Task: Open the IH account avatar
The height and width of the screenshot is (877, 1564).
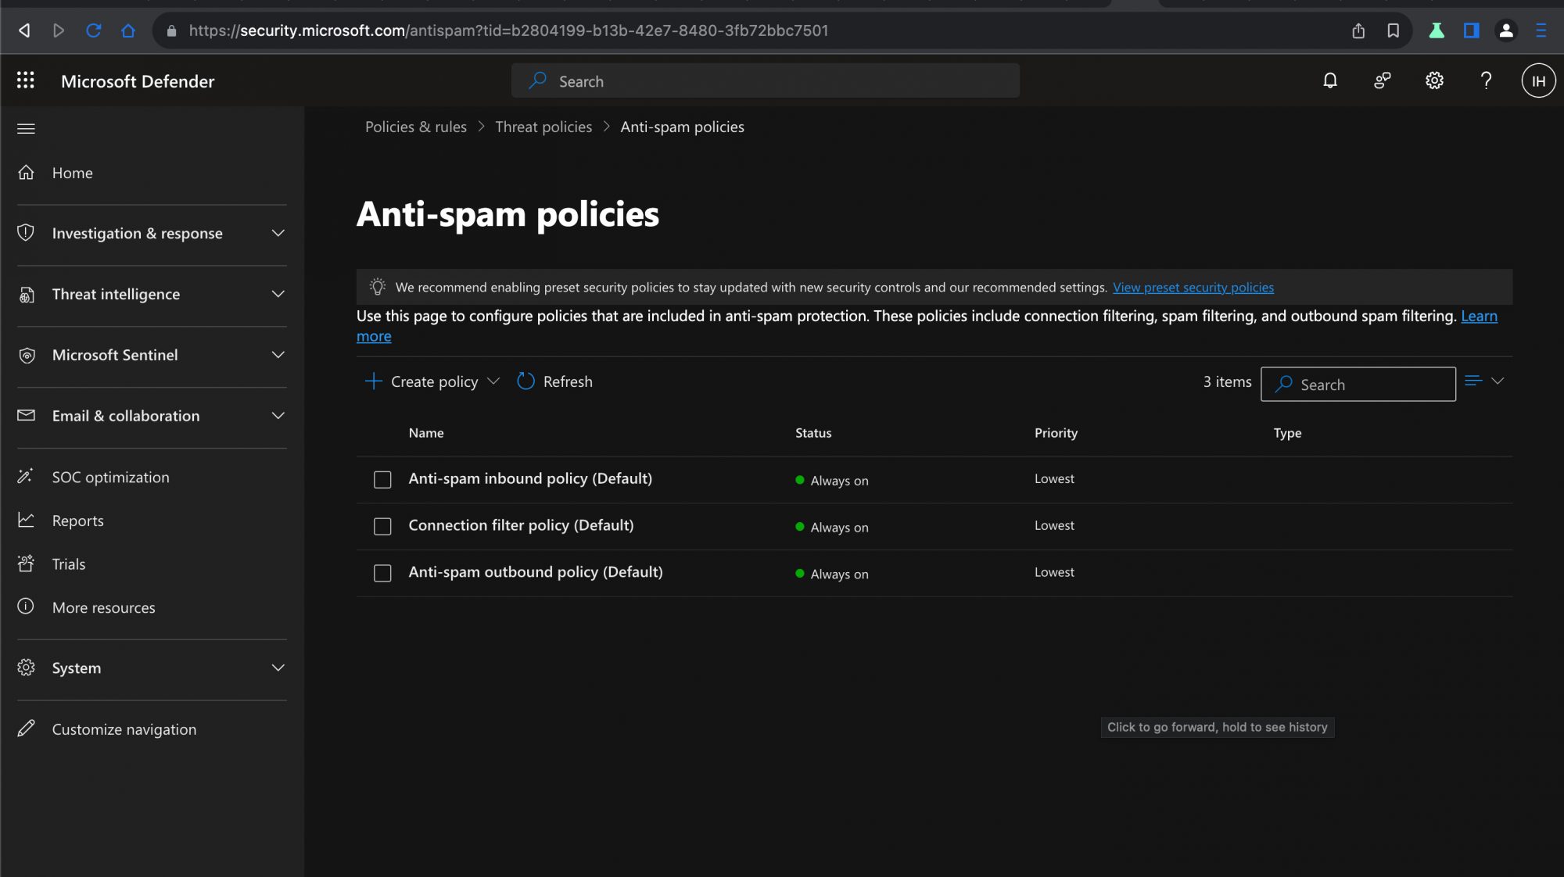Action: (1537, 81)
